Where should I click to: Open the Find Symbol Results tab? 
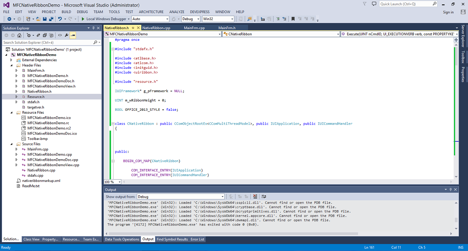[x=172, y=239]
